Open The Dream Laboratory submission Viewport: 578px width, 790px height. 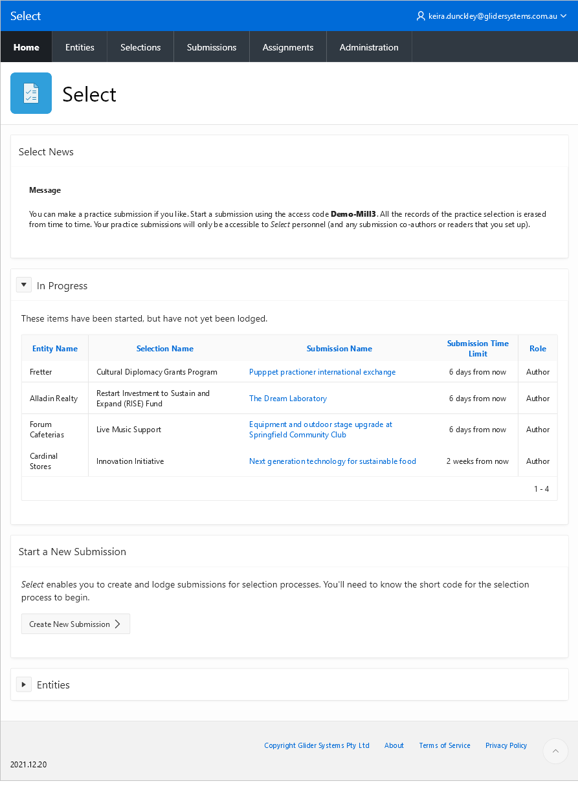pos(287,398)
